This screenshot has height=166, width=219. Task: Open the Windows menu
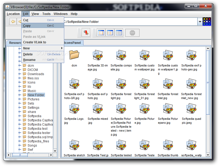coord(61,14)
